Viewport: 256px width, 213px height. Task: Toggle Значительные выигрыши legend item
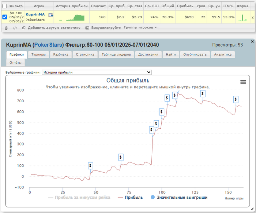pos(179,197)
